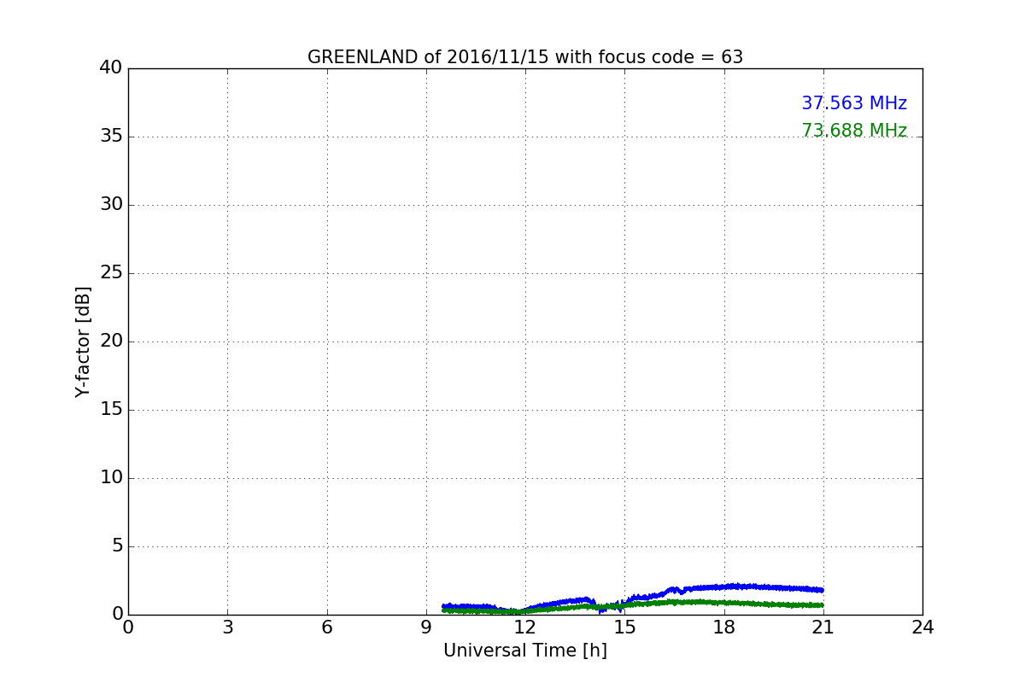Click y-axis tick label 5
The width and height of the screenshot is (1025, 683).
click(117, 546)
